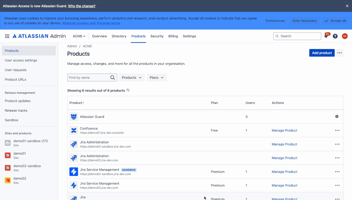Click Jira Administration demo02-sandbox product icon
The height and width of the screenshot is (200, 352).
(x=74, y=144)
